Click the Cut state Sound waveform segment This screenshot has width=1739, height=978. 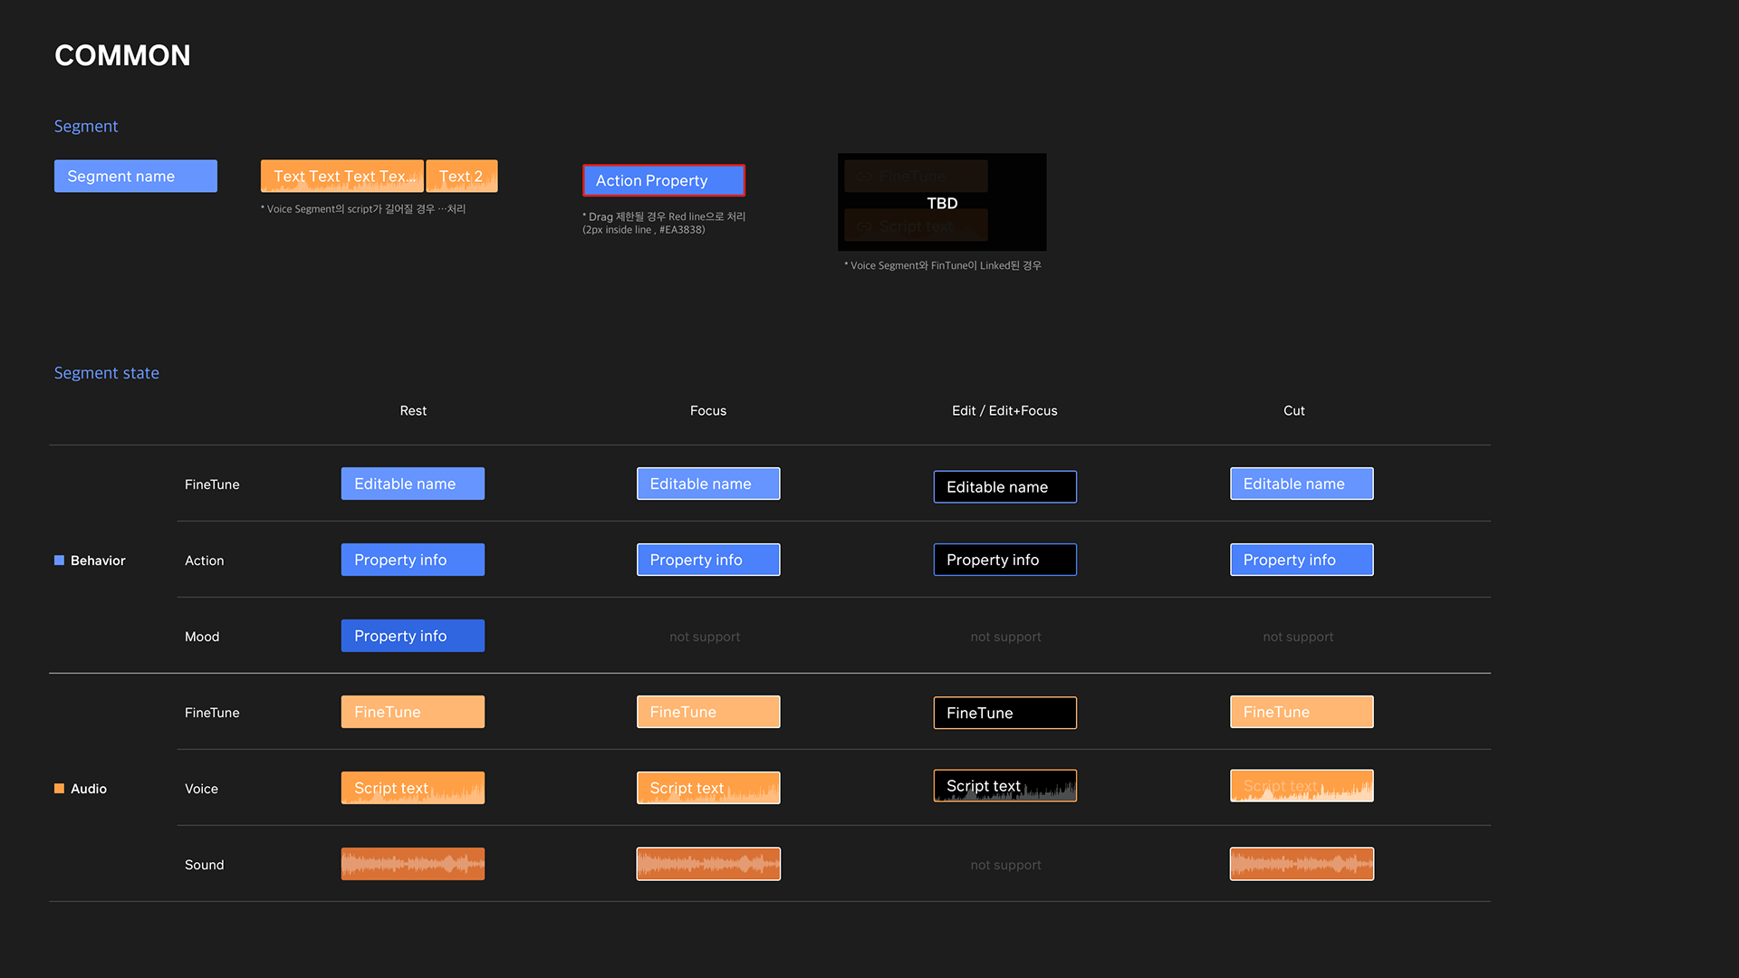point(1301,864)
